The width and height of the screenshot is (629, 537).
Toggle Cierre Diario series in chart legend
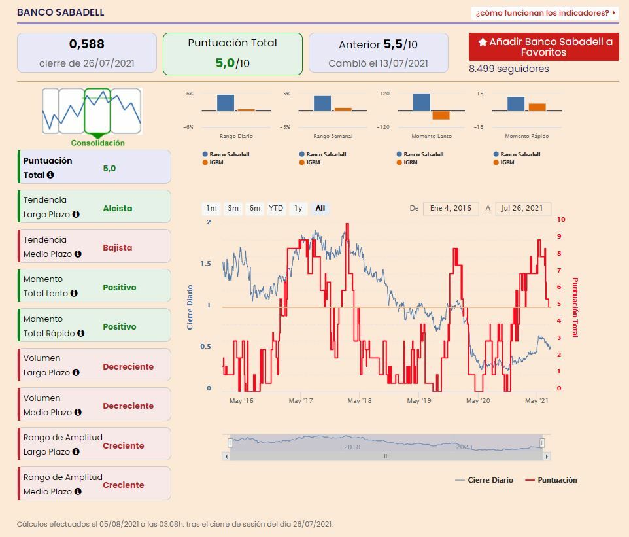coord(484,480)
